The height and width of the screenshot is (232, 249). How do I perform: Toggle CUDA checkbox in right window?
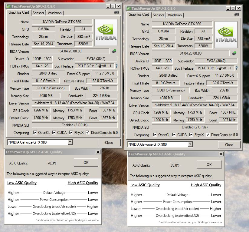[x=174, y=134]
